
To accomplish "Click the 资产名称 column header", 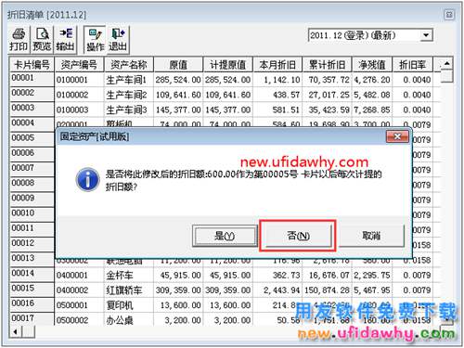I will coord(129,65).
